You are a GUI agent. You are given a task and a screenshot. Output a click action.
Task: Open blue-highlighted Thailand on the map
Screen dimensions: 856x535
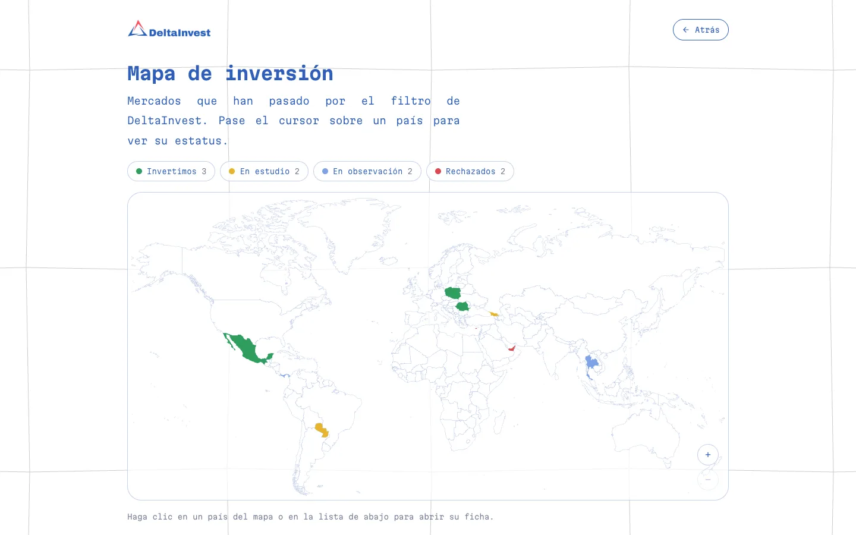591,363
